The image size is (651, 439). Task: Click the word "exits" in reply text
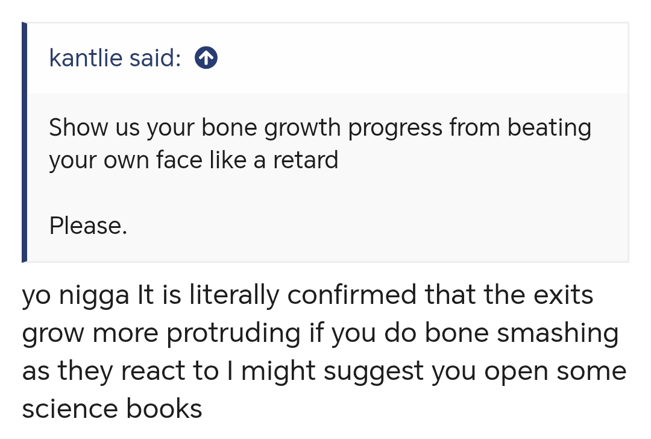pyautogui.click(x=563, y=295)
